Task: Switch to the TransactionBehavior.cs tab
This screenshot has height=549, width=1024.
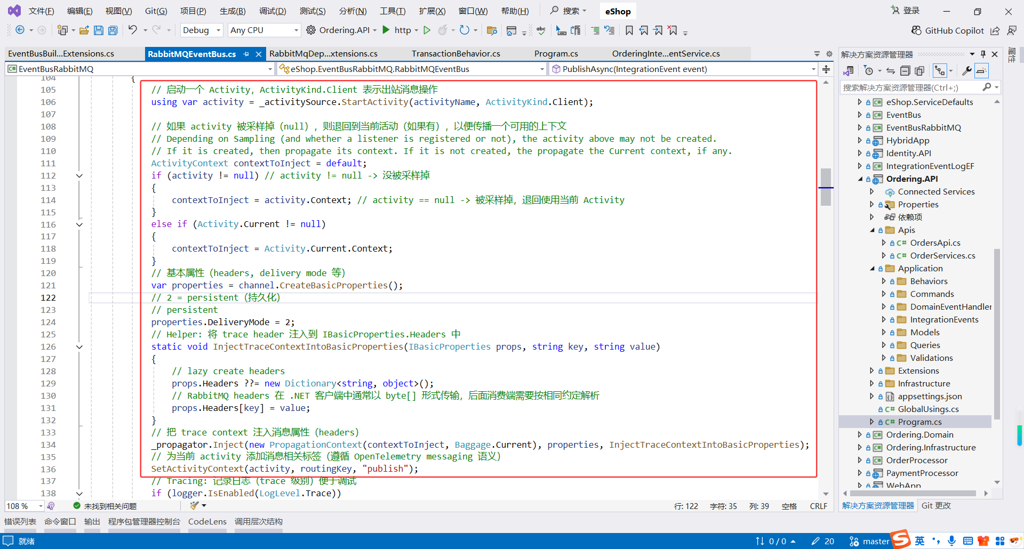Action: click(x=455, y=54)
